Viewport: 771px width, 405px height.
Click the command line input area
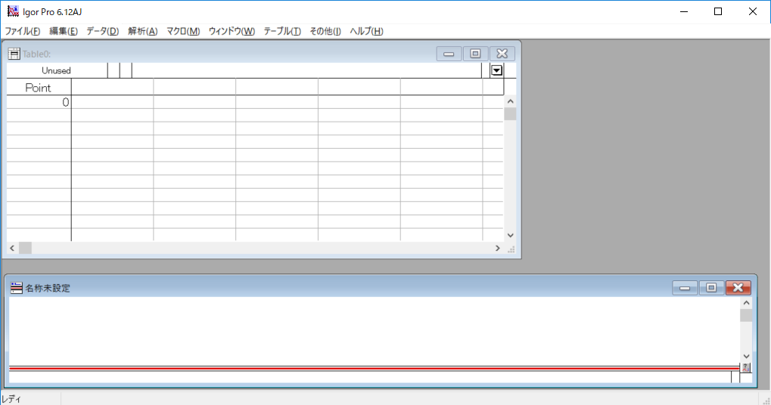click(369, 377)
